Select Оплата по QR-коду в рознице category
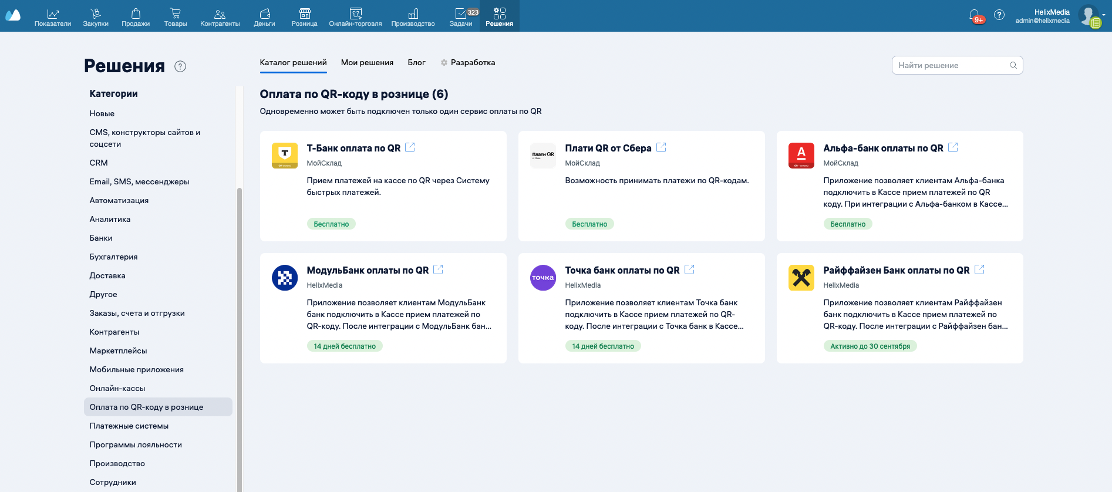The image size is (1112, 492). point(158,407)
